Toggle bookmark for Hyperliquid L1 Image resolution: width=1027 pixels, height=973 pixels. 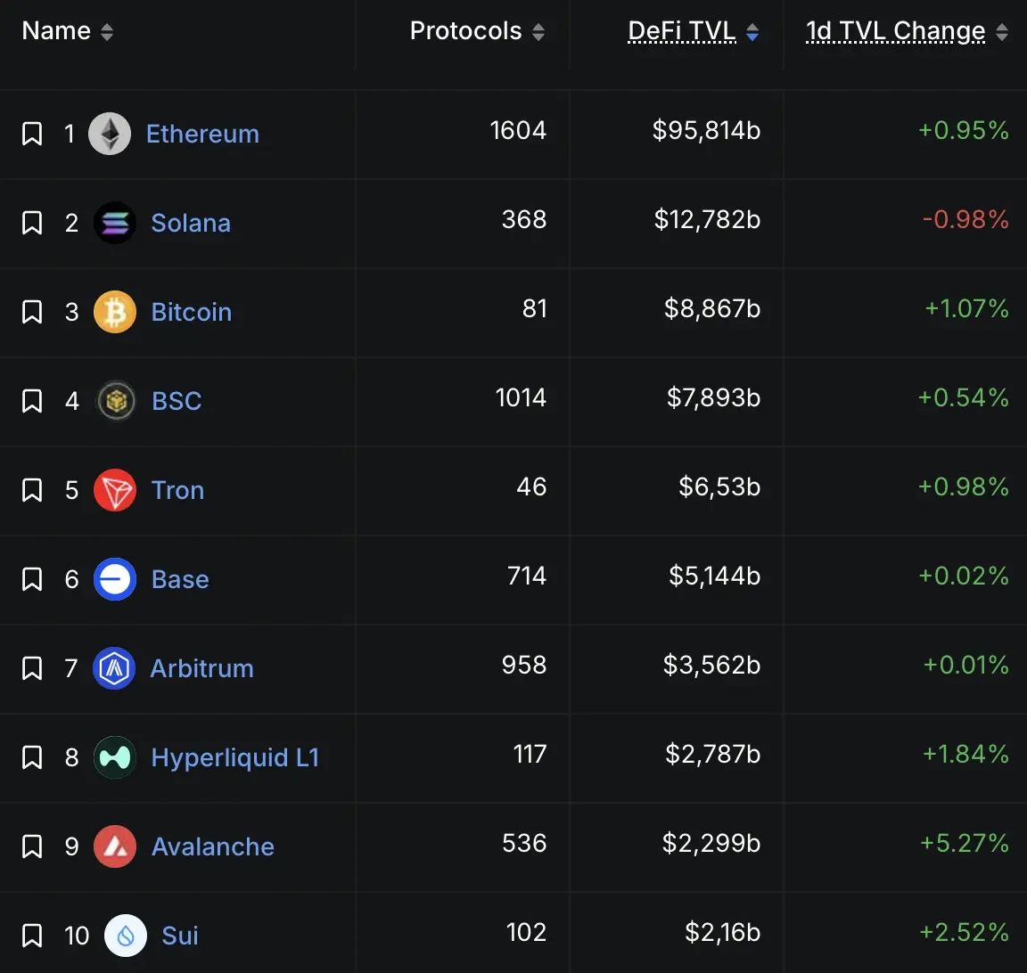(x=32, y=757)
